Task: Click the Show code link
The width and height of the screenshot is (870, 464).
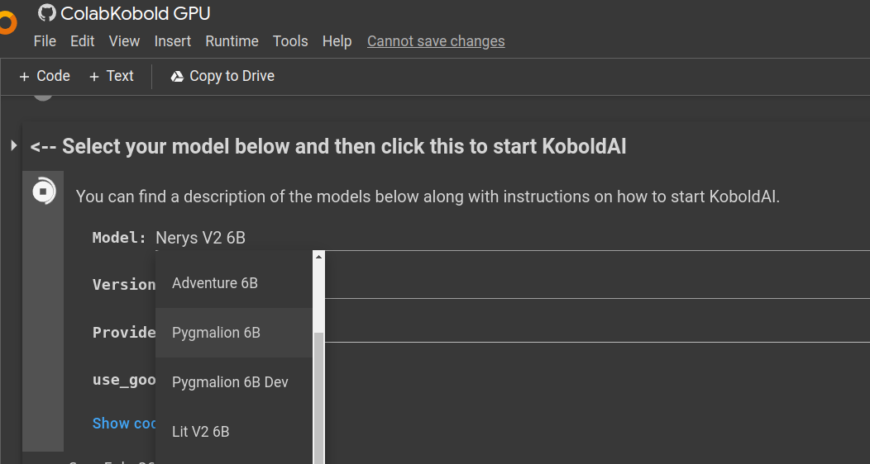Action: (124, 423)
